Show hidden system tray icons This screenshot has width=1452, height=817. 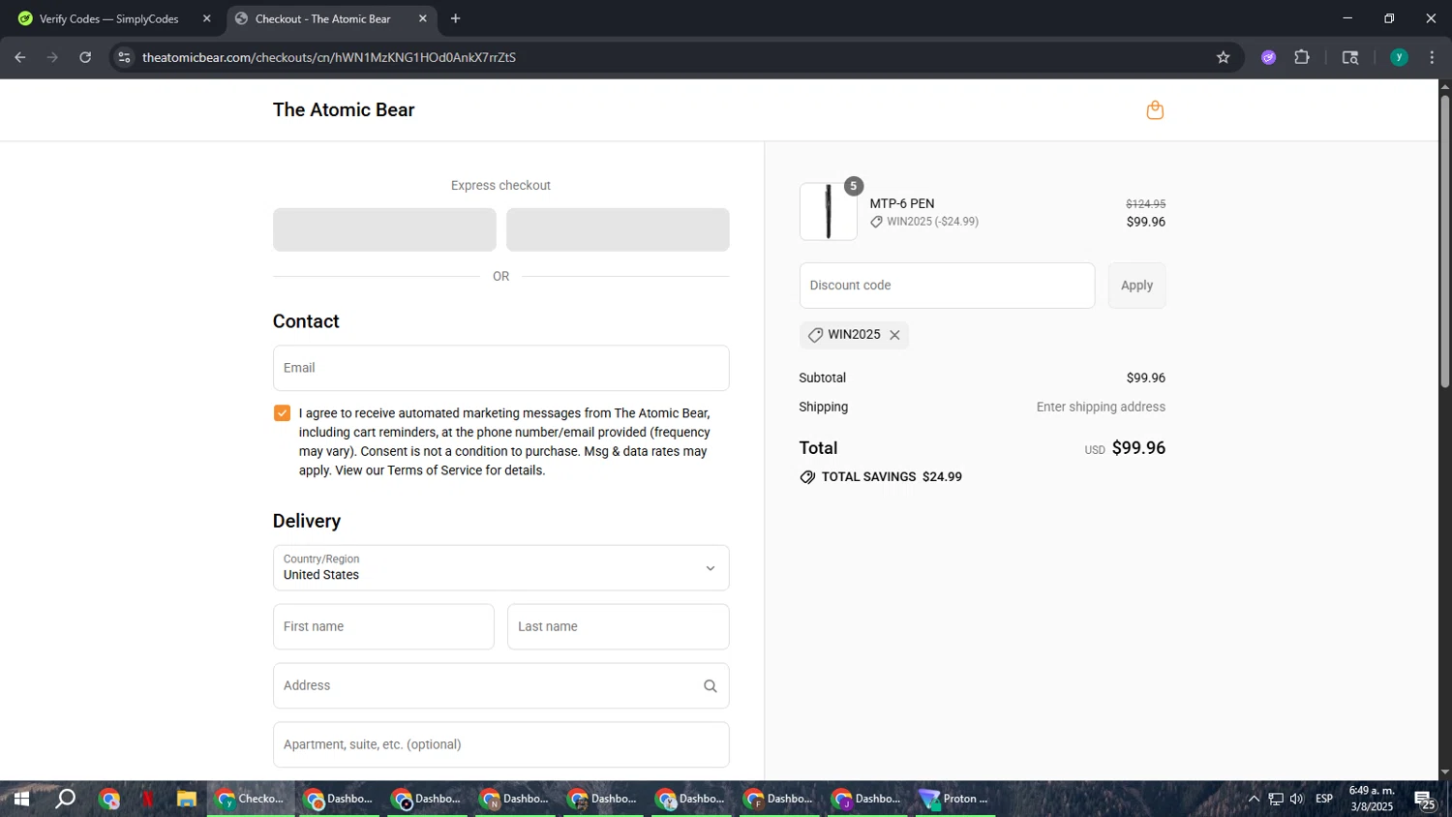(x=1254, y=799)
